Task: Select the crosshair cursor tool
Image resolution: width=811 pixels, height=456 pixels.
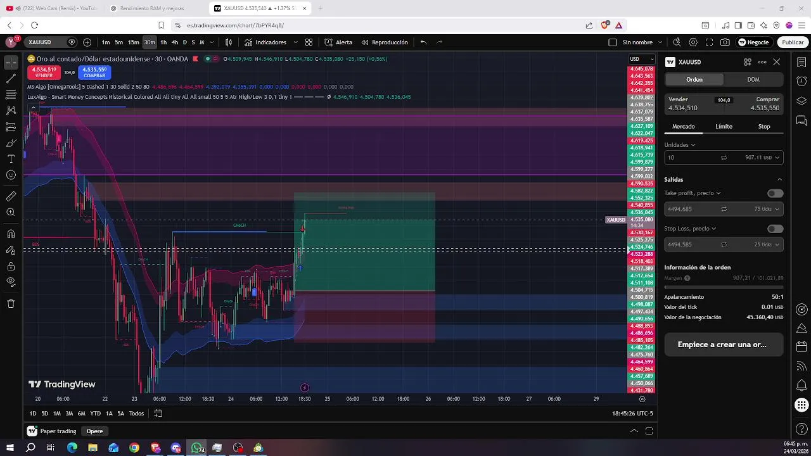Action: tap(11, 62)
